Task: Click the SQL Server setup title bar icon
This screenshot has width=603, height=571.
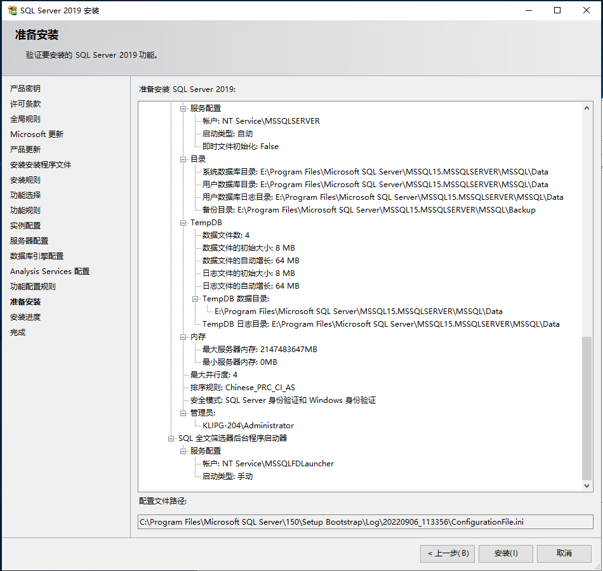Action: pos(12,10)
